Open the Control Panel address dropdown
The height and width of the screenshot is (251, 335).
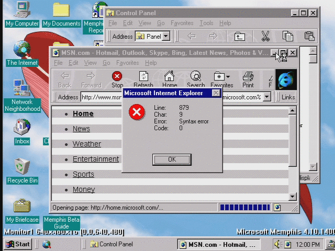(x=166, y=36)
